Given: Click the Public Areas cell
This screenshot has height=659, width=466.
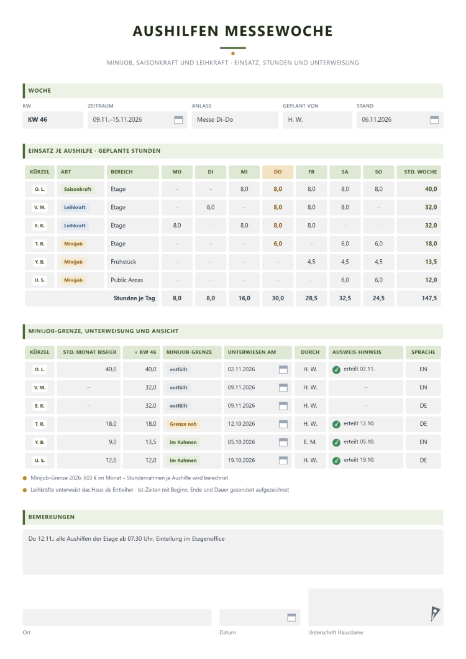Looking at the screenshot, I should coord(133,280).
